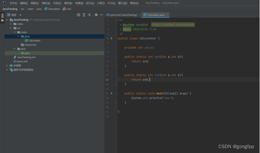Image resolution: width=260 pixels, height=153 pixels.
Task: Hide the project panel with minus icon
Action: click(x=102, y=15)
